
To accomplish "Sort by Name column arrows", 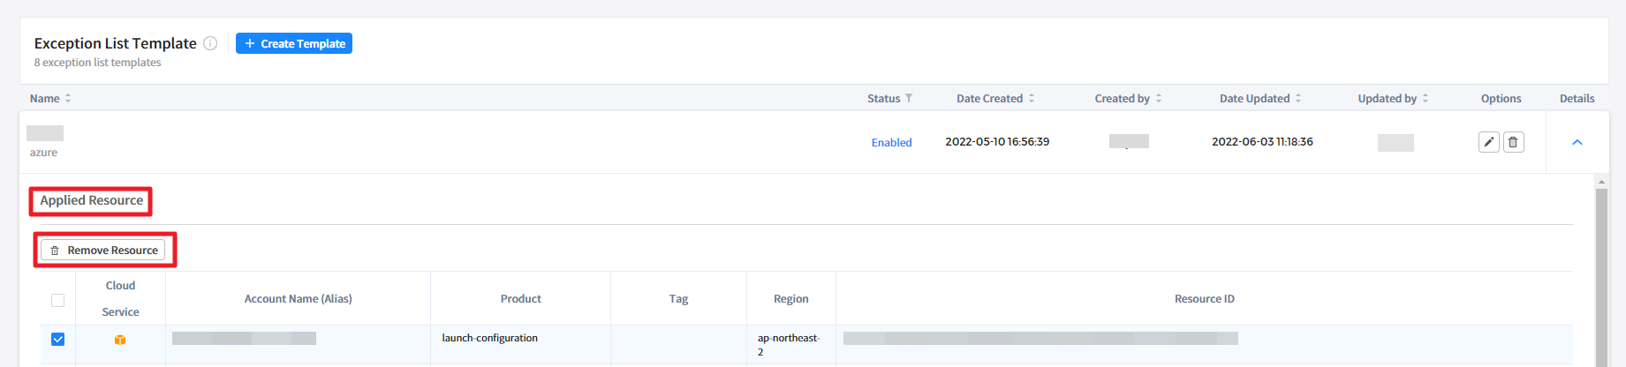I will (x=68, y=98).
